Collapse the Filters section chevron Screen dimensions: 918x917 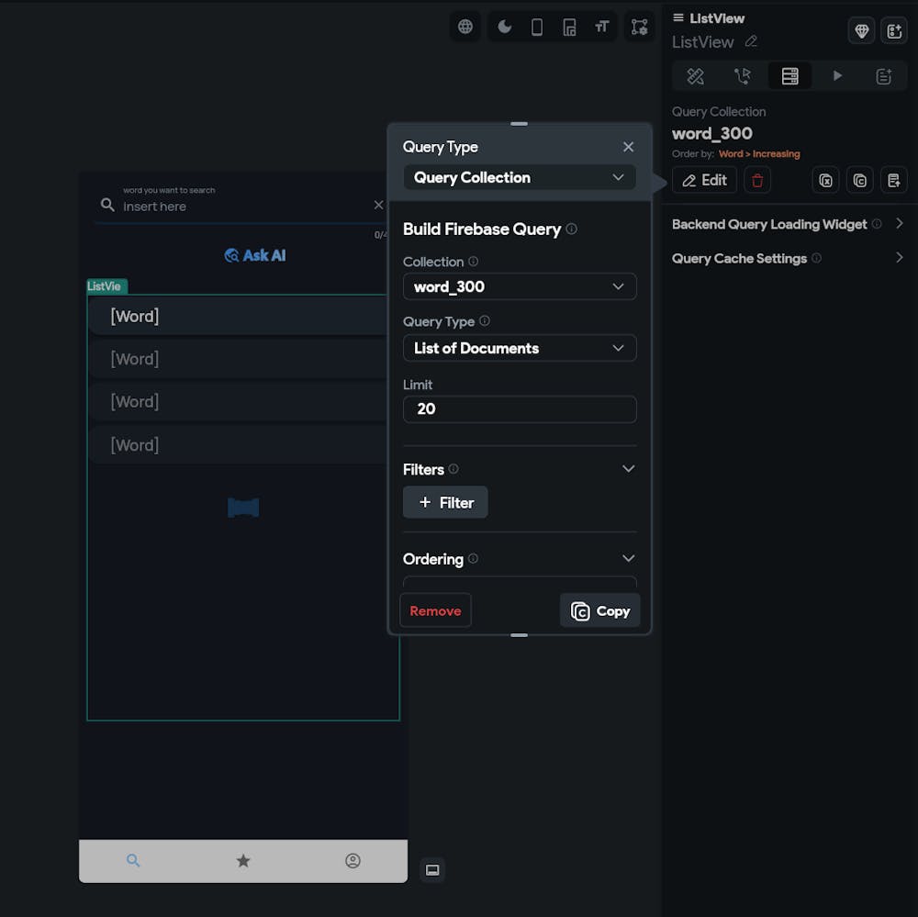pos(628,469)
